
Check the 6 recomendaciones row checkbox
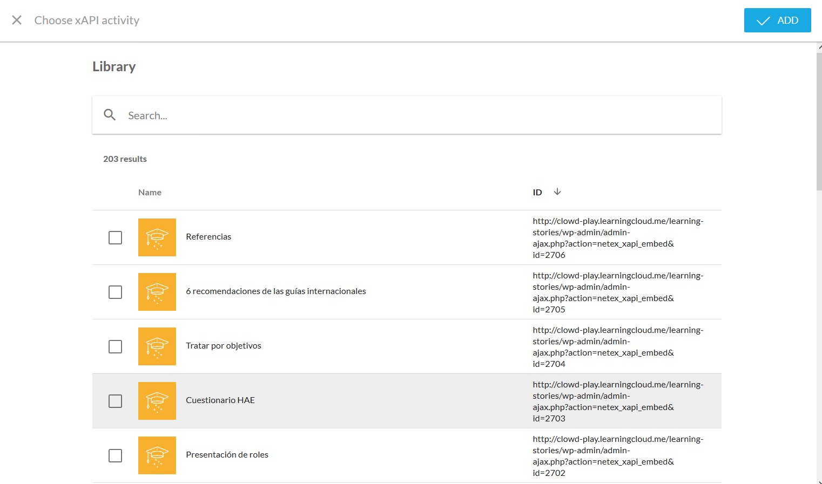[115, 292]
